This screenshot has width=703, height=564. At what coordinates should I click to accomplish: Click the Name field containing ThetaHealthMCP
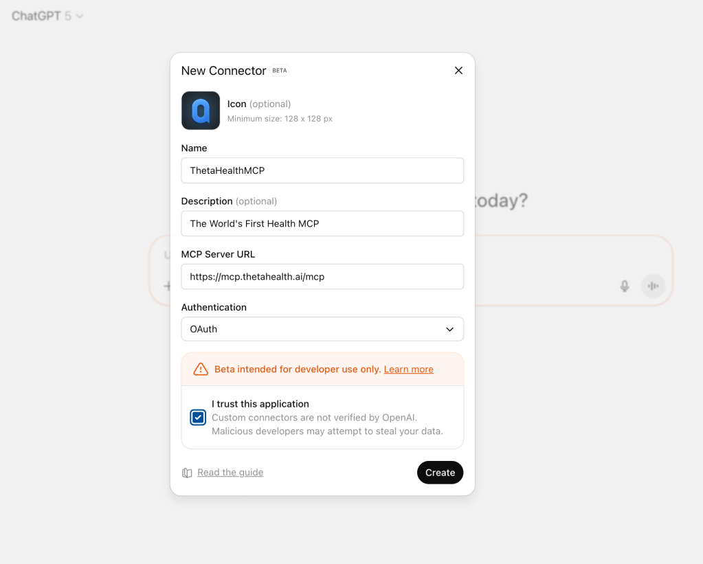[x=322, y=170]
